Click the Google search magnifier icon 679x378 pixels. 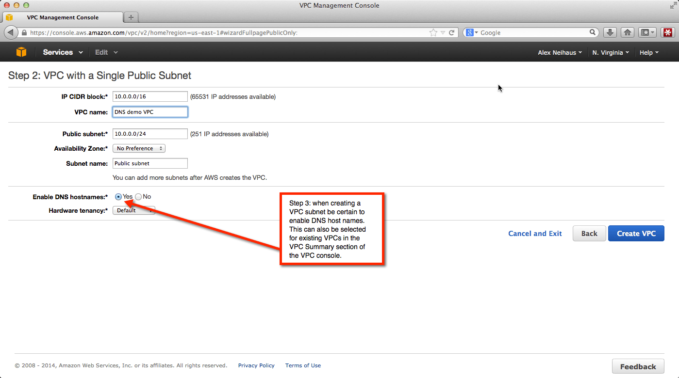tap(592, 32)
